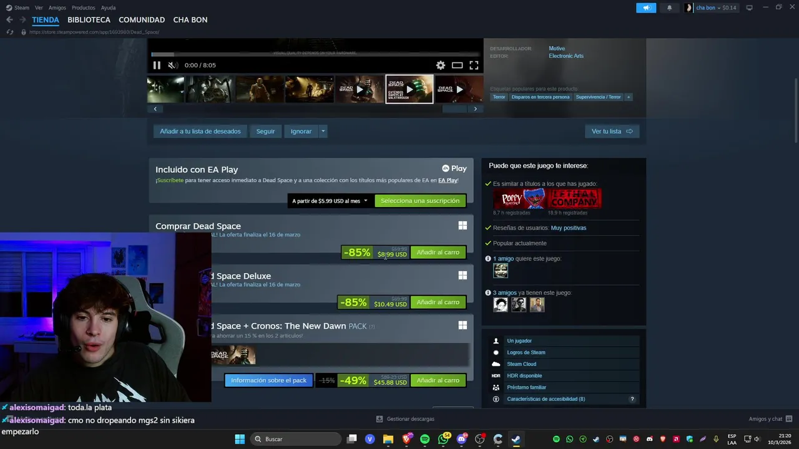Go forward with the navigation arrow
Screen dimensions: 799x449
(x=22, y=20)
